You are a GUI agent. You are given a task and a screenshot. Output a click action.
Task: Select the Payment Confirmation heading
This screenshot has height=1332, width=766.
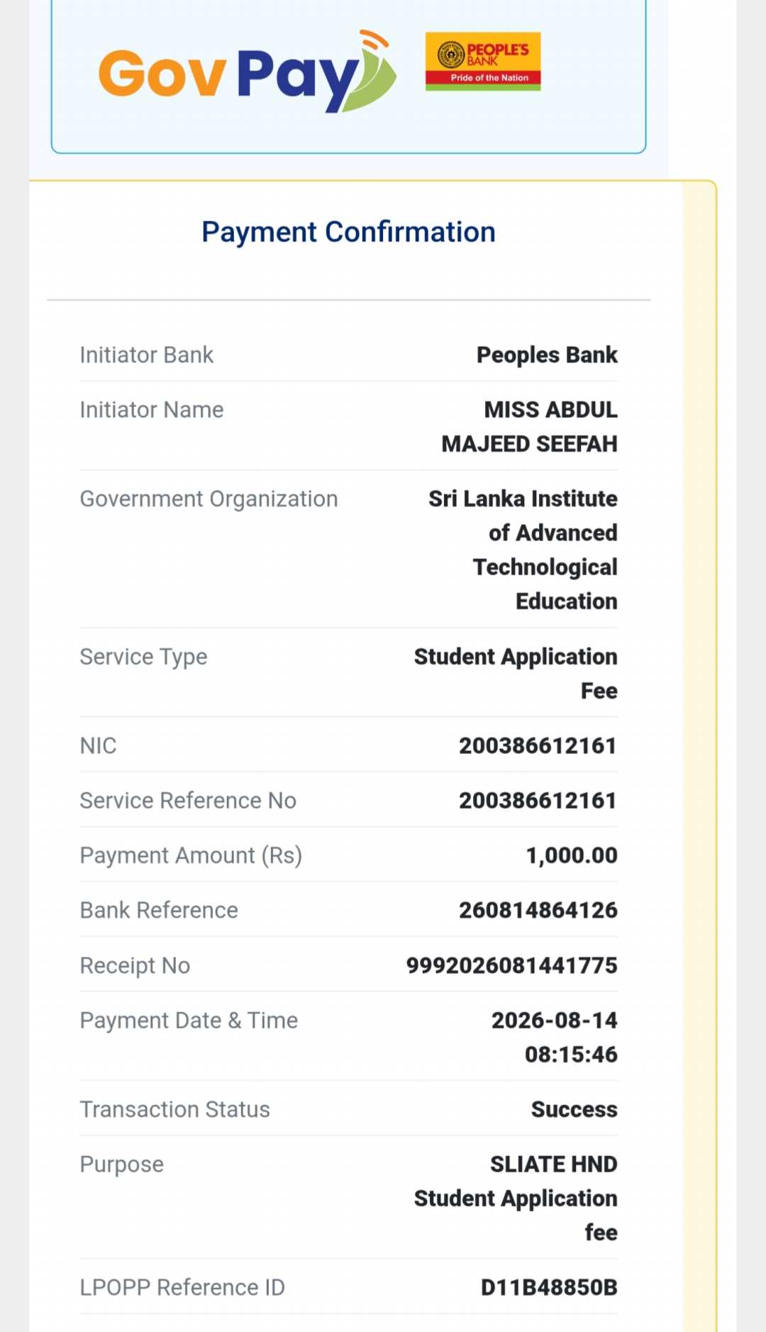pos(348,232)
